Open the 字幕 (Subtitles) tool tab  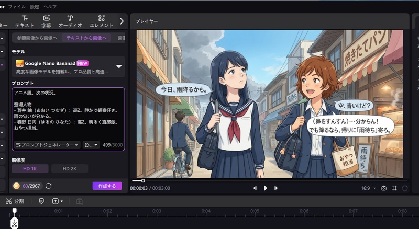(x=46, y=21)
